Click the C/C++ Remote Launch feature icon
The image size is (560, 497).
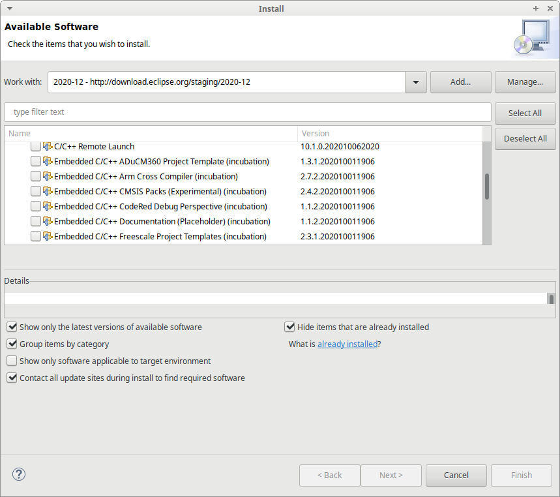pyautogui.click(x=48, y=147)
